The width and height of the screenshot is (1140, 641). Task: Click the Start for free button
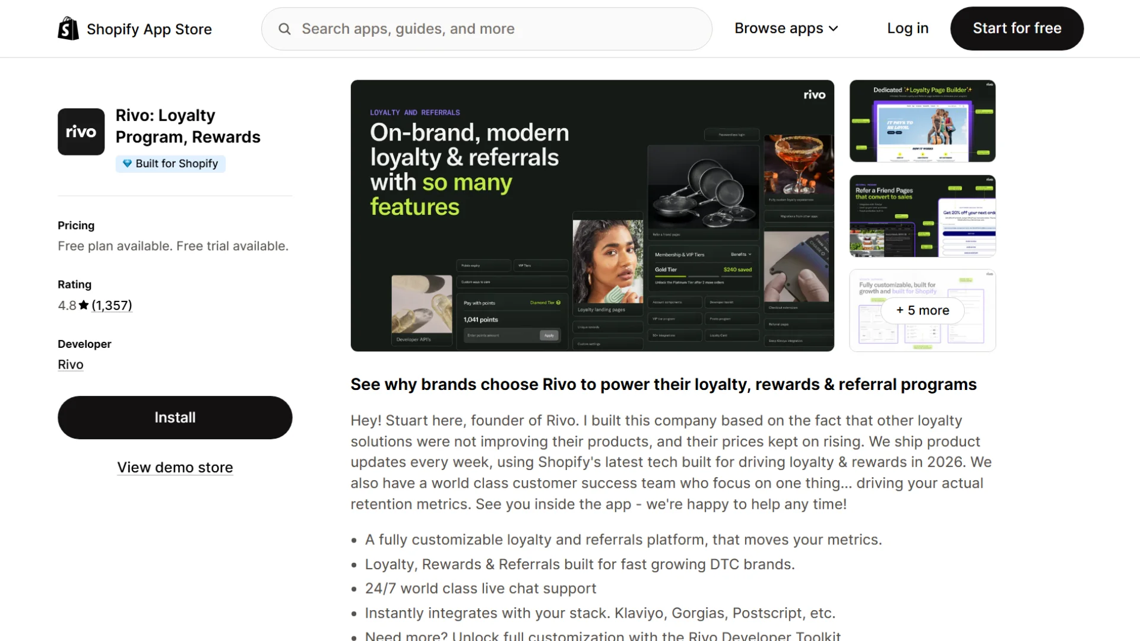(x=1017, y=28)
